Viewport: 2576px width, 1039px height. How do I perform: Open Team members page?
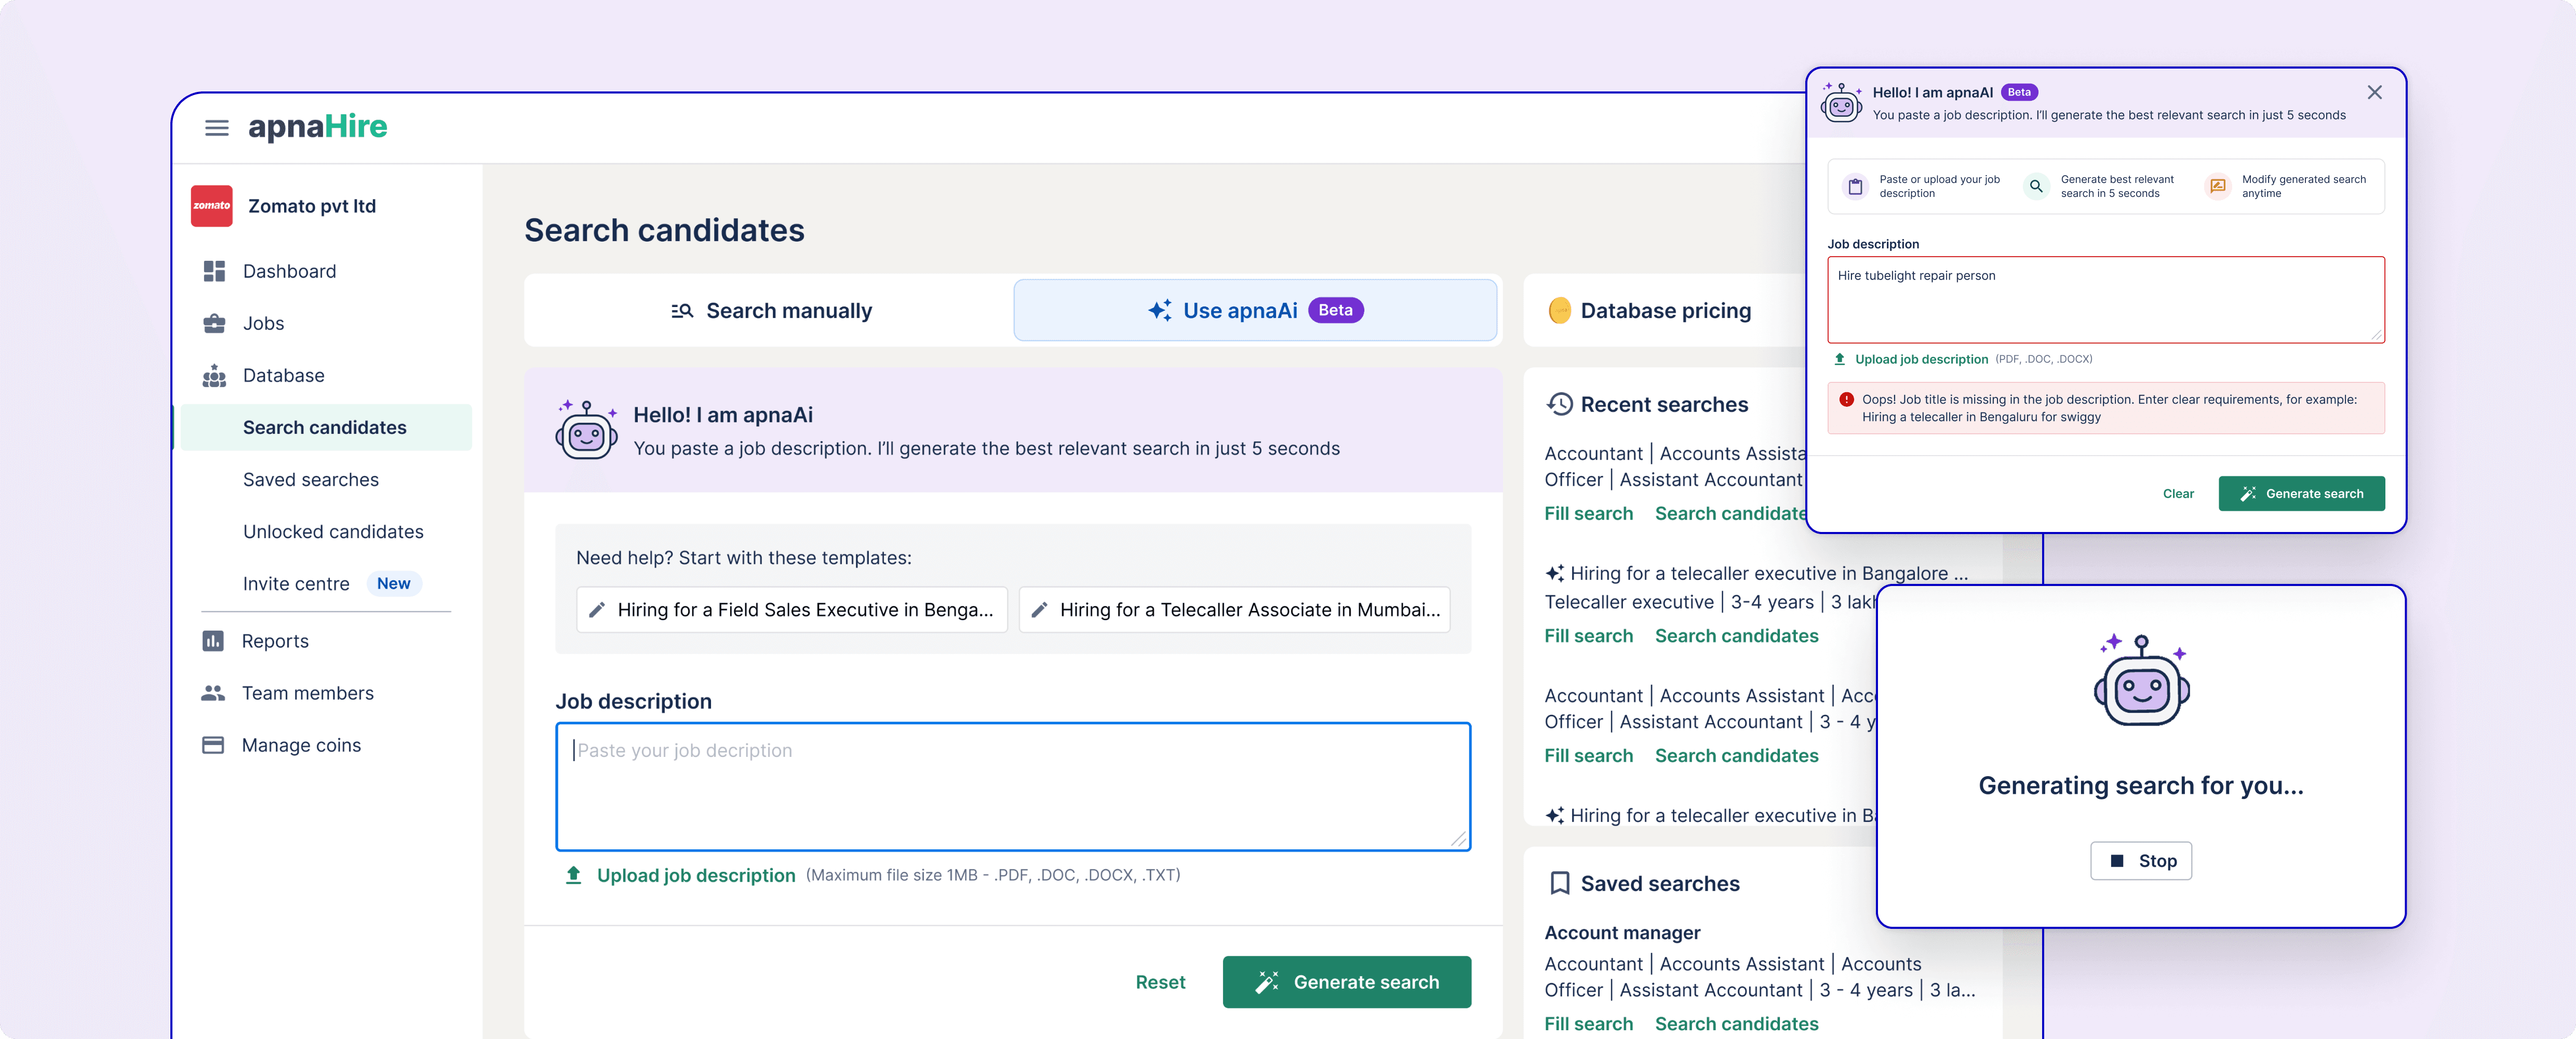[x=307, y=693]
